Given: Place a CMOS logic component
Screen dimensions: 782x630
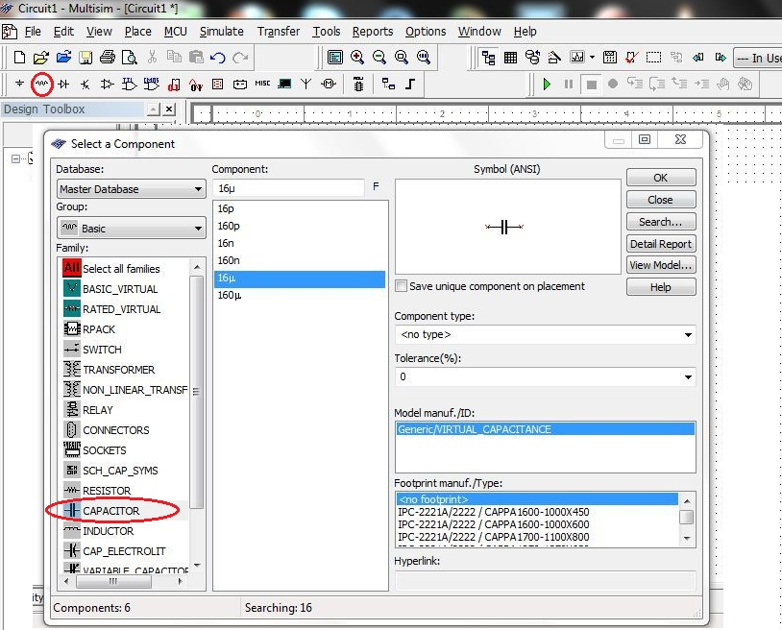Looking at the screenshot, I should (151, 84).
